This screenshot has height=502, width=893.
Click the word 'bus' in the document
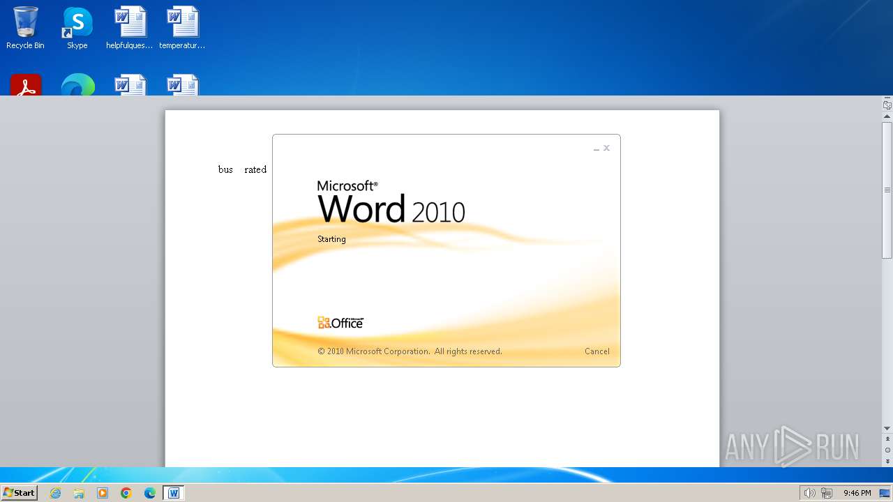pyautogui.click(x=225, y=169)
